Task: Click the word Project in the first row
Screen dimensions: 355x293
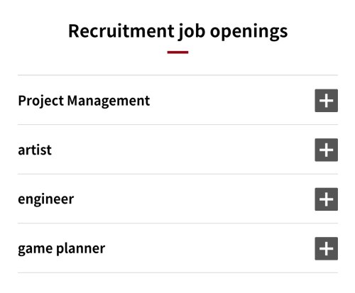Action: pos(41,101)
